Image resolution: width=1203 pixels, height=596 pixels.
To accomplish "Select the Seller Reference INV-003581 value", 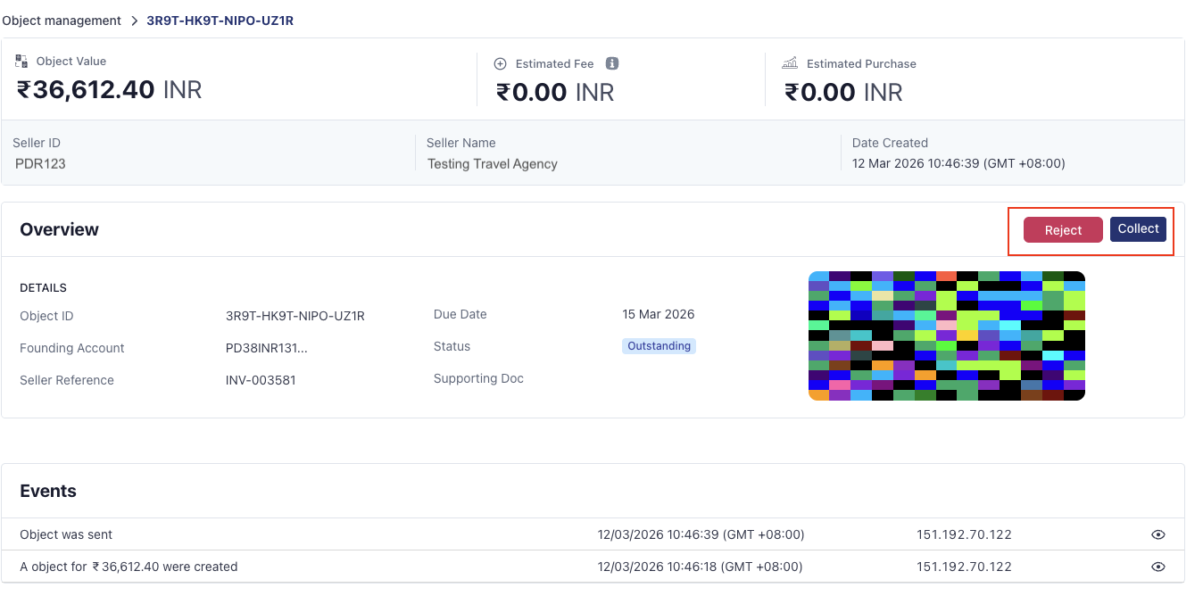I will pos(261,380).
